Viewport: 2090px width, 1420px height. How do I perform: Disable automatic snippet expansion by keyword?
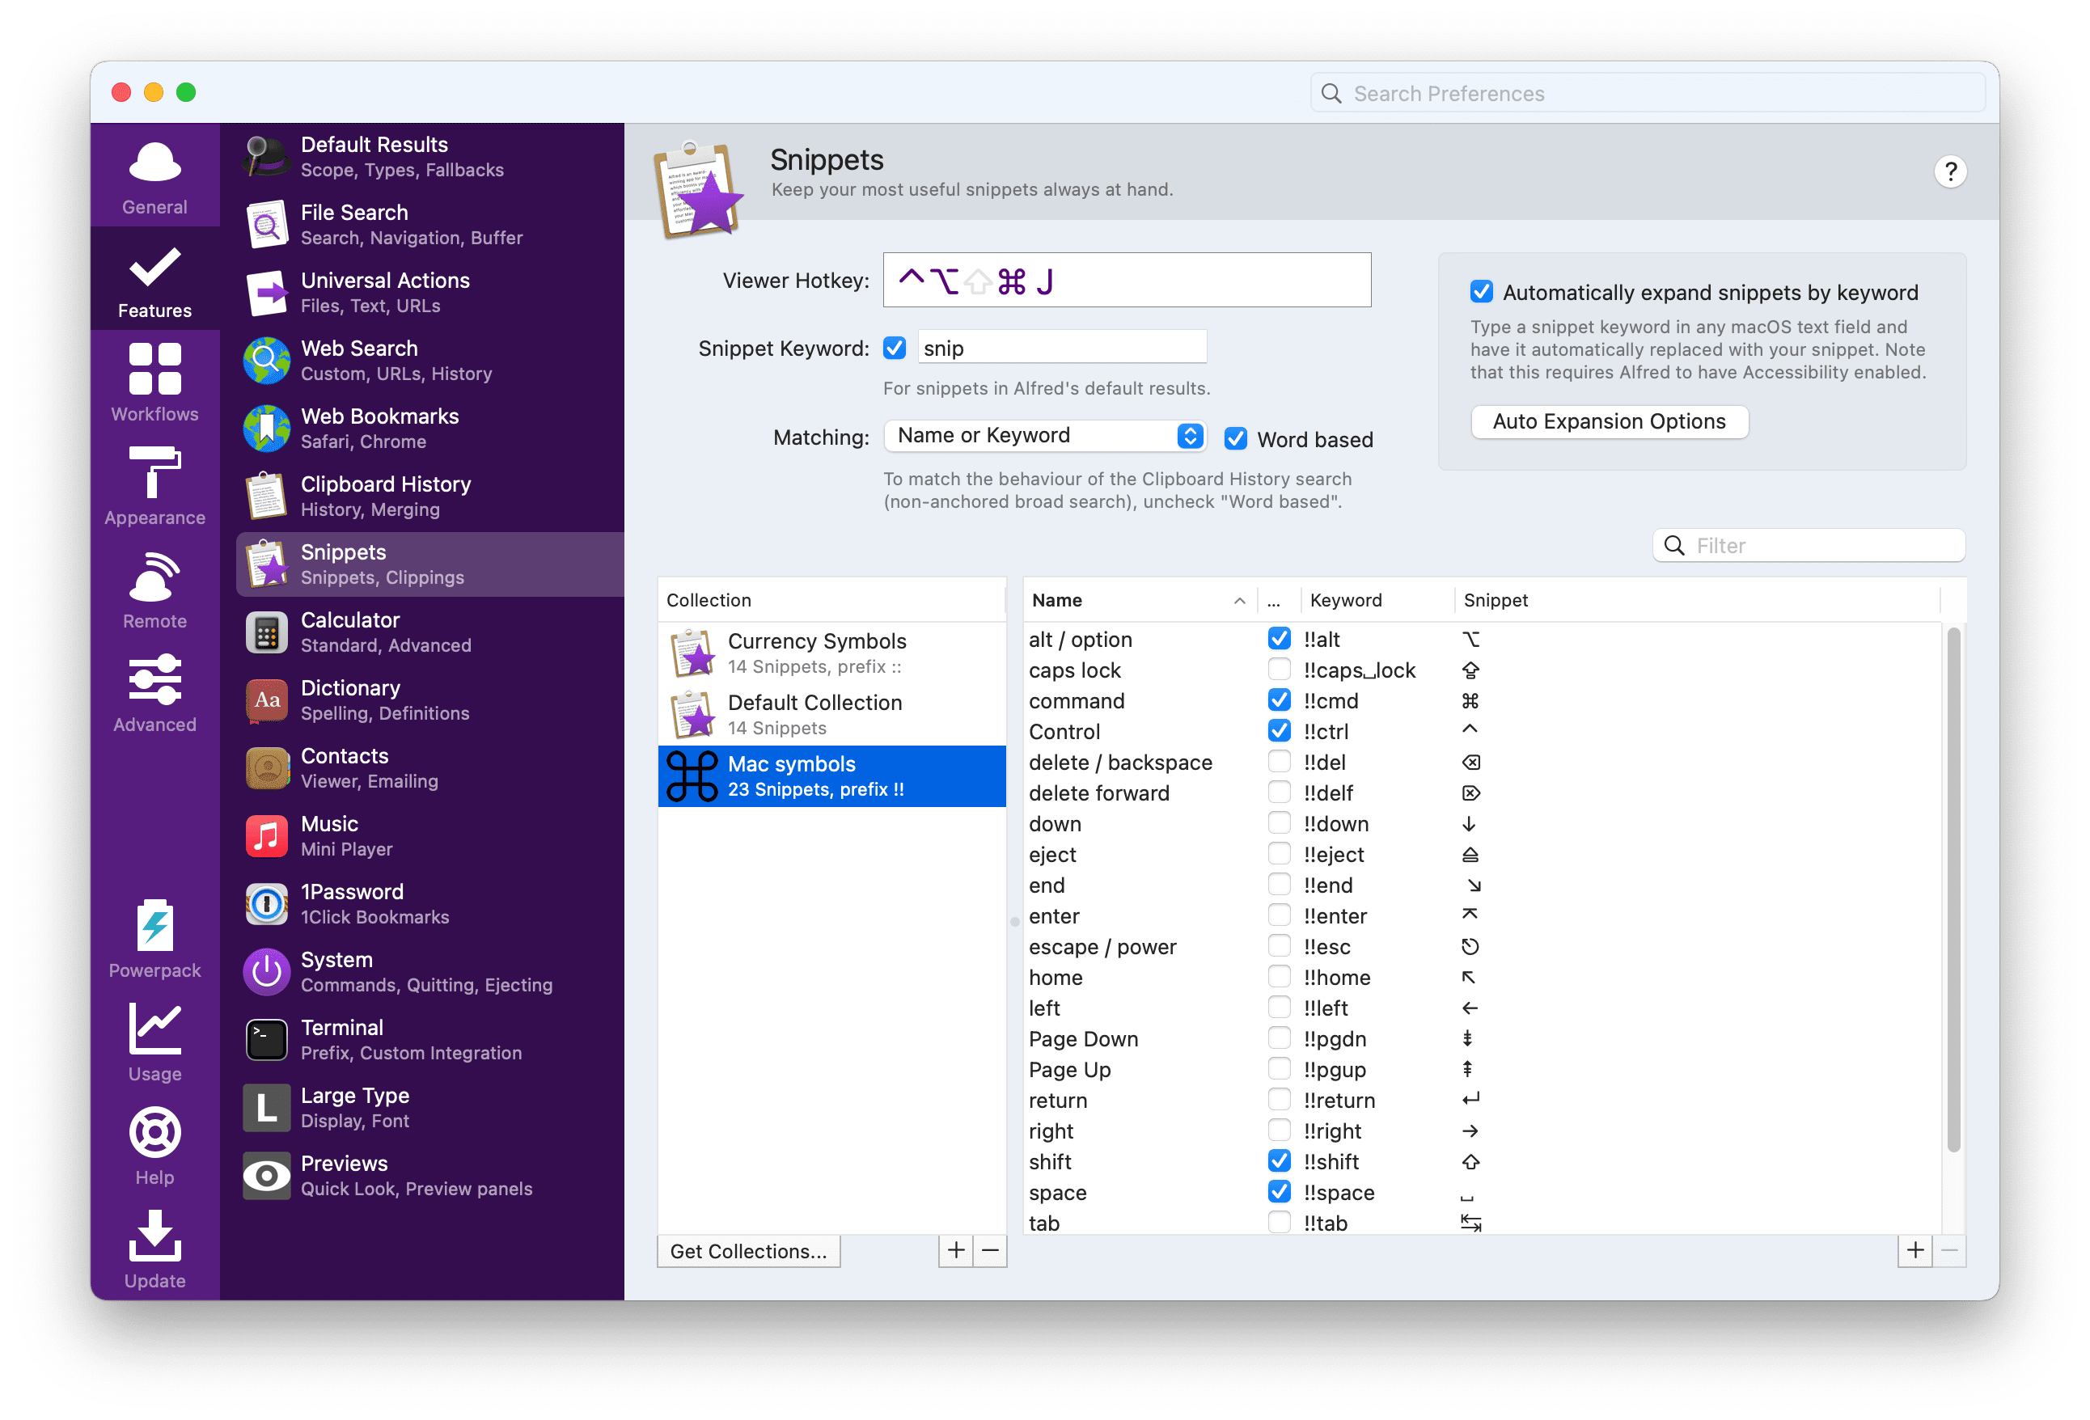point(1481,292)
